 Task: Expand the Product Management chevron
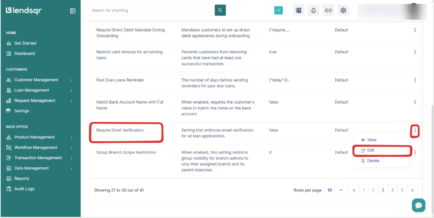click(x=71, y=137)
